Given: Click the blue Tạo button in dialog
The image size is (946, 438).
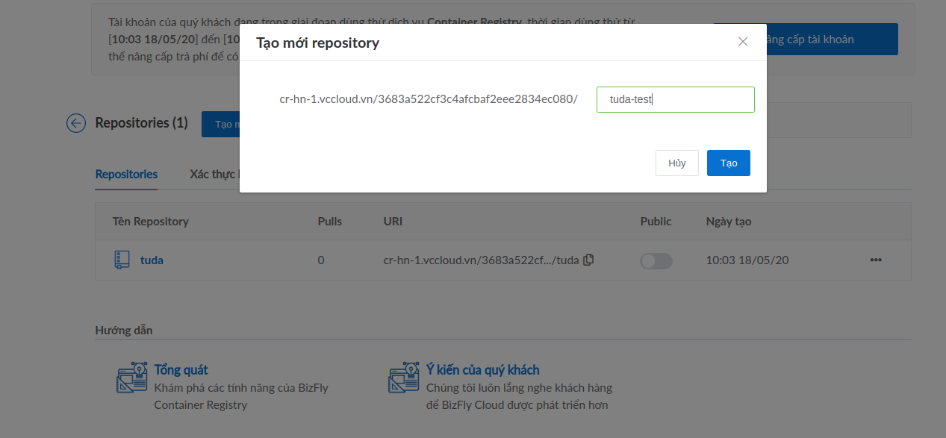Looking at the screenshot, I should point(728,163).
